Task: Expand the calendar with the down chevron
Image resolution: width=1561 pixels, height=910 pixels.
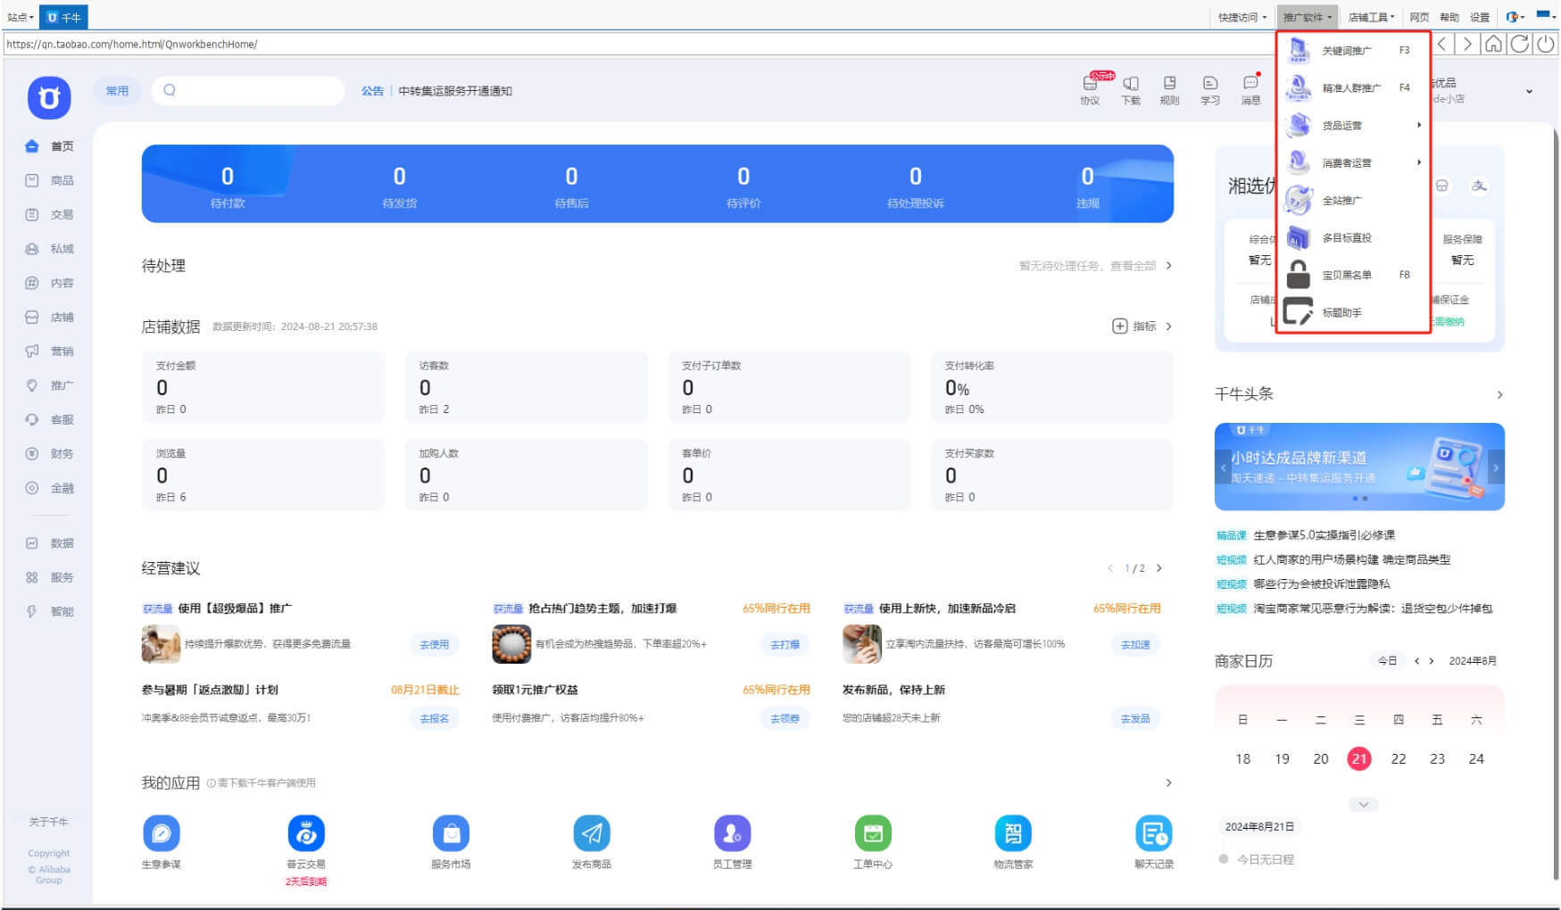Action: 1363,804
